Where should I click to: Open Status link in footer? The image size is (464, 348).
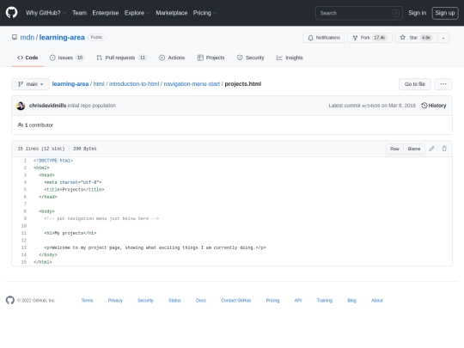(x=174, y=301)
